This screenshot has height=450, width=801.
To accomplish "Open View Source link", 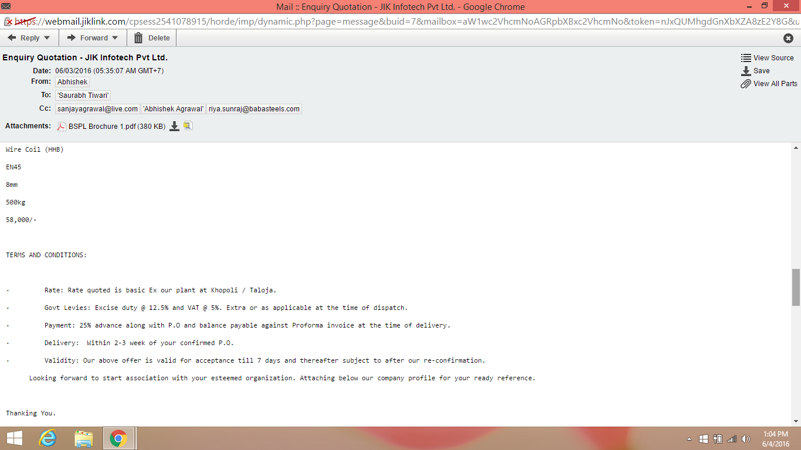I will pyautogui.click(x=773, y=58).
